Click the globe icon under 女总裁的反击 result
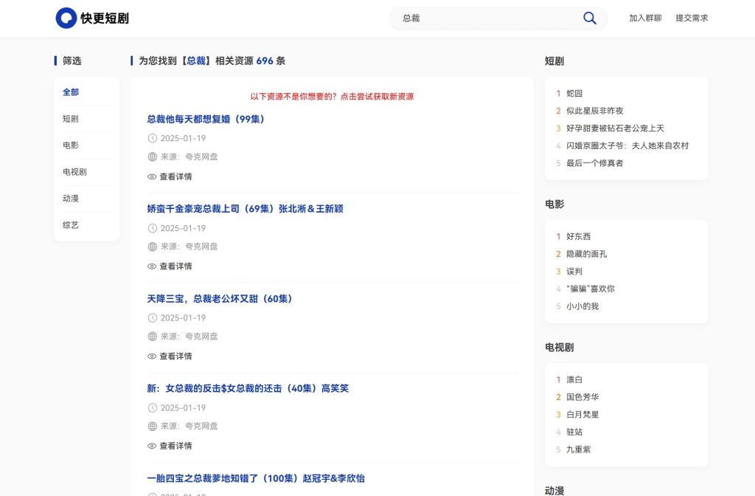Screen dimensions: 755x496 pyautogui.click(x=153, y=426)
